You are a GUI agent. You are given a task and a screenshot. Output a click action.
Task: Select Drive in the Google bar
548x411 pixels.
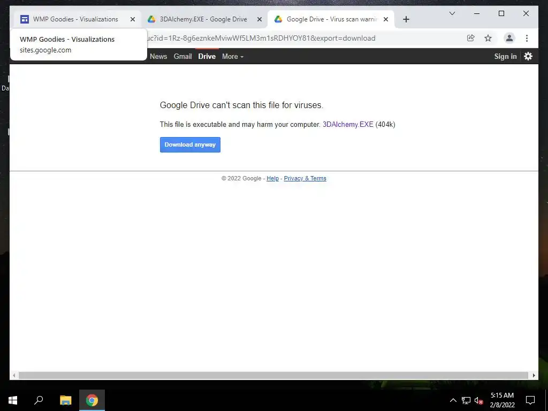207,56
